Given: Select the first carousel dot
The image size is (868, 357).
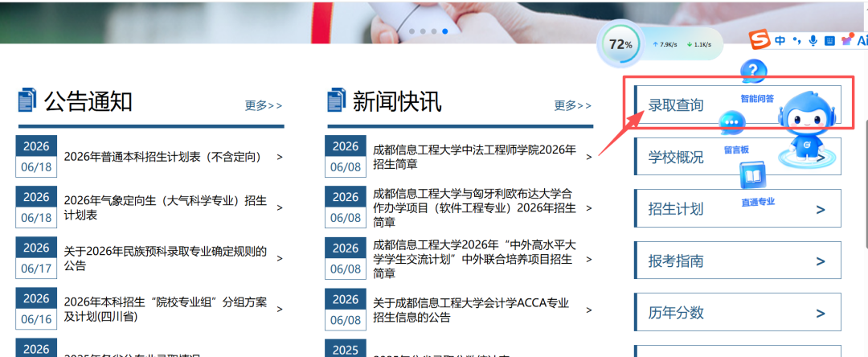Looking at the screenshot, I should coord(411,31).
